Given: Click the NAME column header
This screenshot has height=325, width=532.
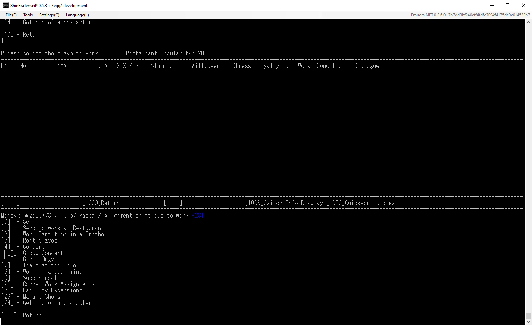Looking at the screenshot, I should click(x=64, y=66).
